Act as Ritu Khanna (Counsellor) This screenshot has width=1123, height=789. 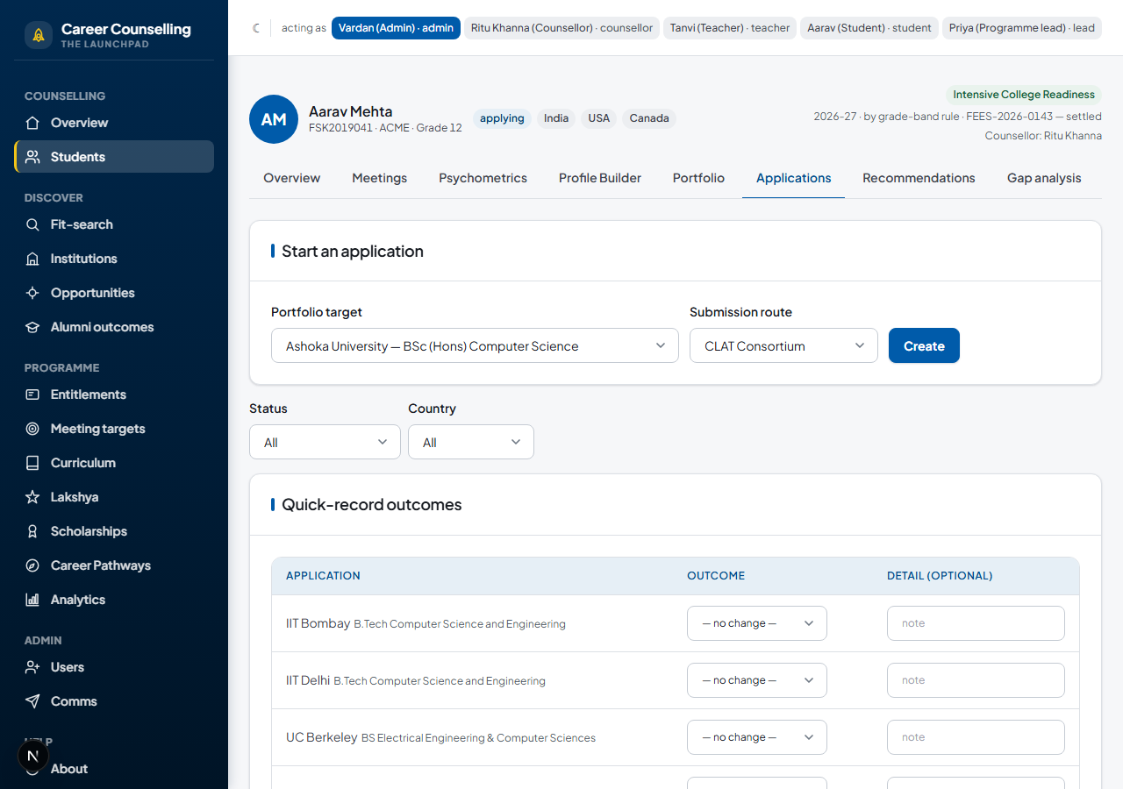click(x=561, y=28)
